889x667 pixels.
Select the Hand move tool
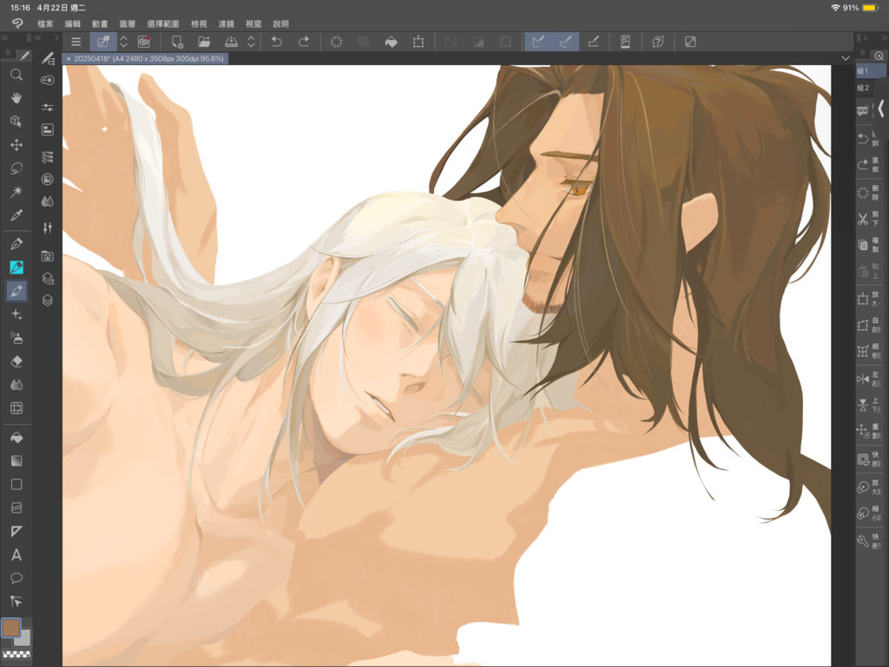point(16,97)
